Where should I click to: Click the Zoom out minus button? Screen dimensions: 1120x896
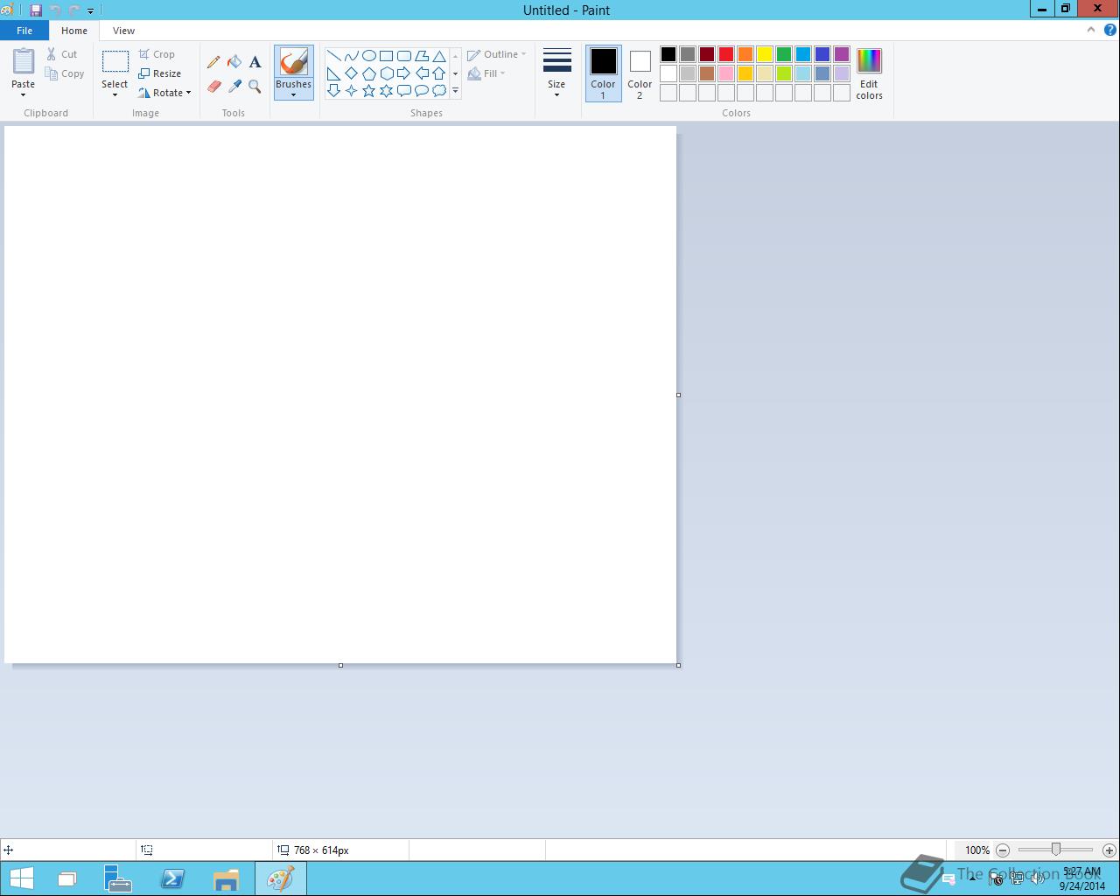tap(1003, 850)
